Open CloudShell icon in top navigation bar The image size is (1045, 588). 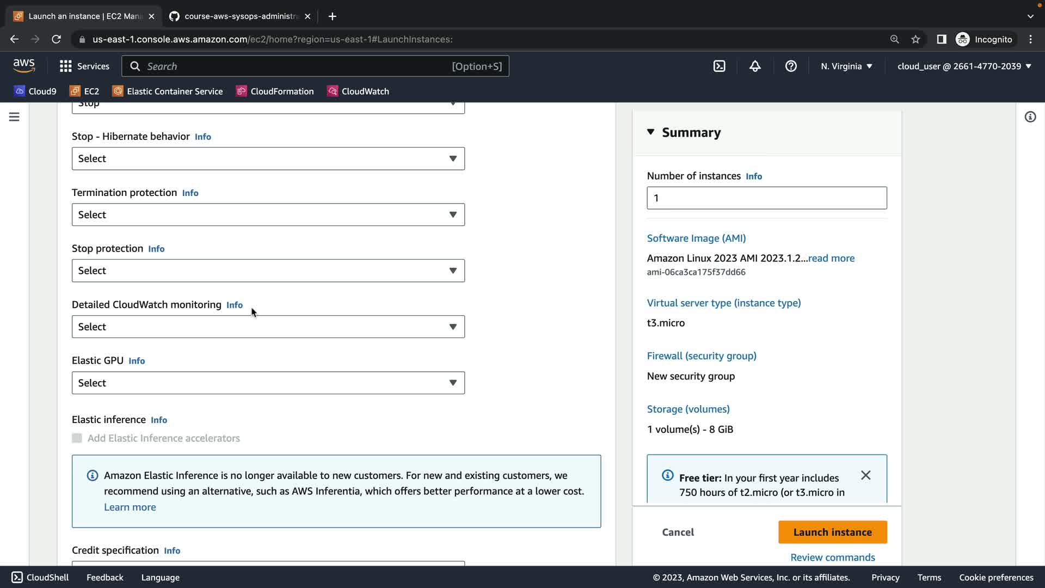click(719, 66)
